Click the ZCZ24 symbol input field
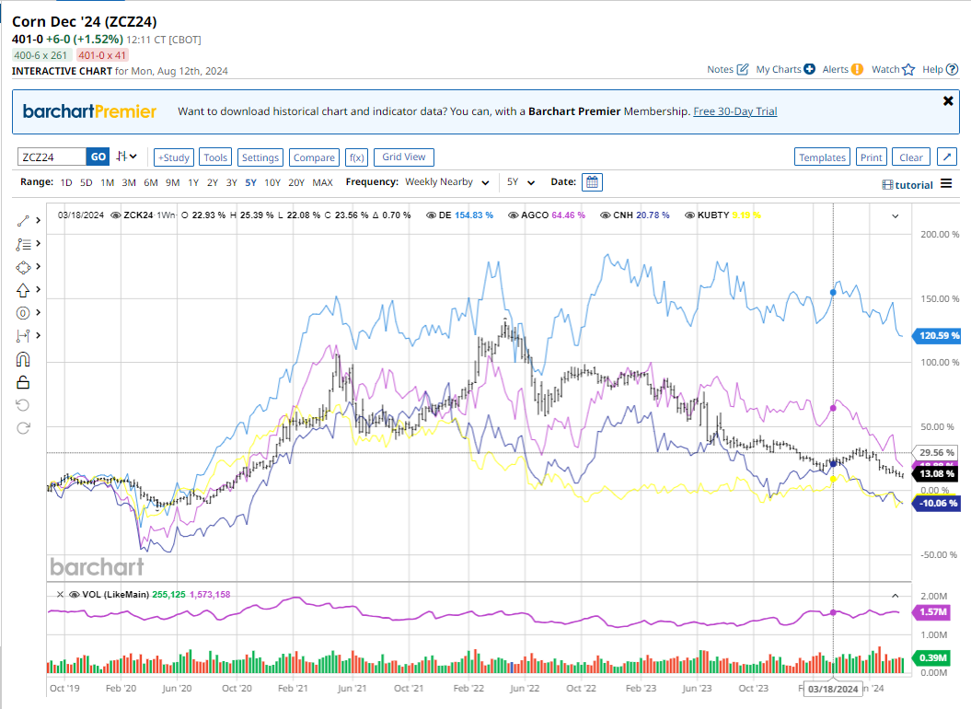Screen dimensions: 971x709 (52, 157)
